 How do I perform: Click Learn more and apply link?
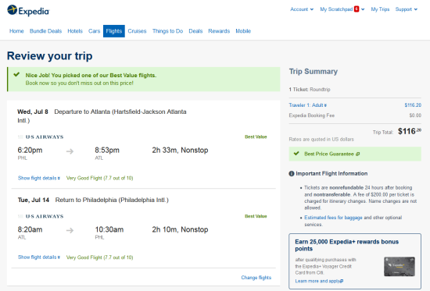(x=319, y=281)
